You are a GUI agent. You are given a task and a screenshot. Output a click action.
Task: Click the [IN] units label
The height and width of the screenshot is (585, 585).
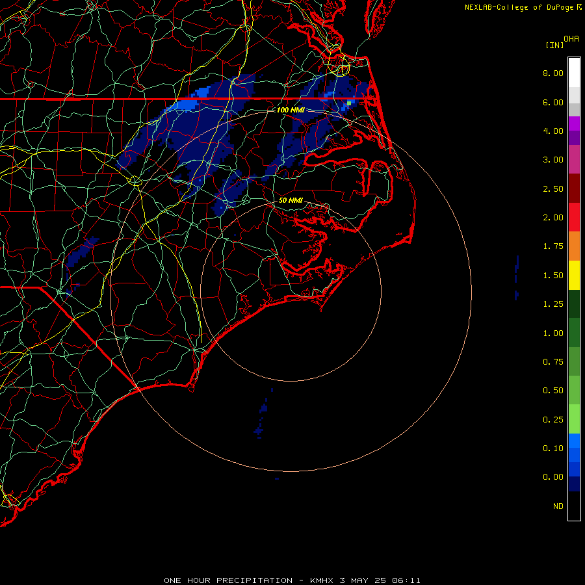pos(554,45)
